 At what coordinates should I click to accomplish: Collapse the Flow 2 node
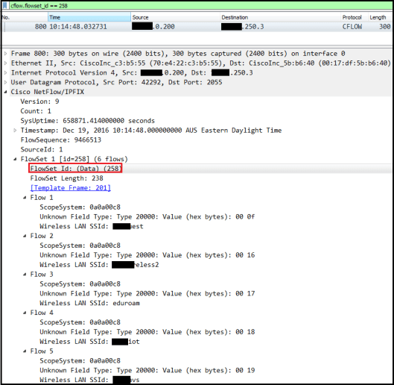25,236
